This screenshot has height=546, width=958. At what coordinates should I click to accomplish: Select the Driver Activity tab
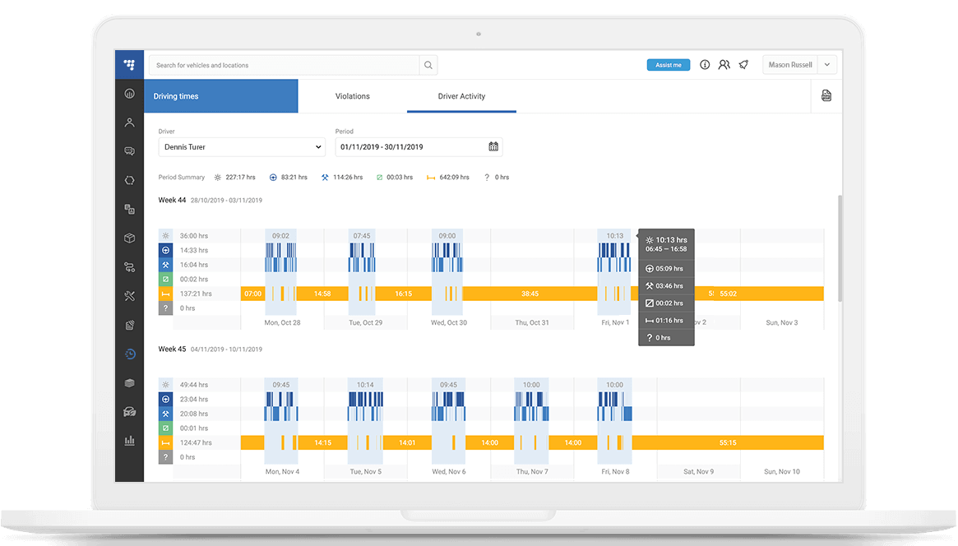461,96
